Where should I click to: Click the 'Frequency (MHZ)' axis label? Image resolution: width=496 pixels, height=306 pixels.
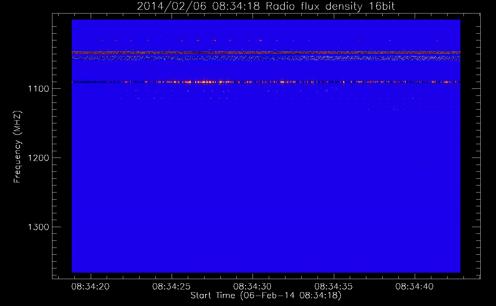coord(17,147)
